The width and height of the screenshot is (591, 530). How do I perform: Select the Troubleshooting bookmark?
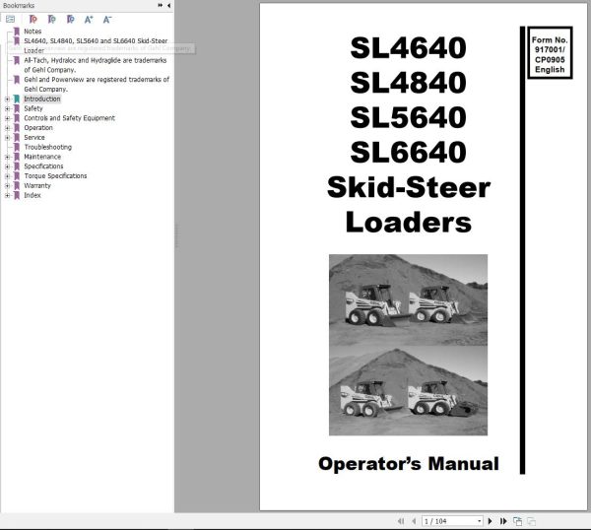(47, 147)
